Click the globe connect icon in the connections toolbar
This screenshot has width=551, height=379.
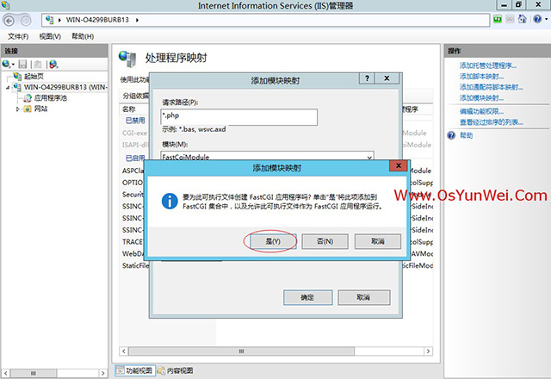tap(9, 65)
